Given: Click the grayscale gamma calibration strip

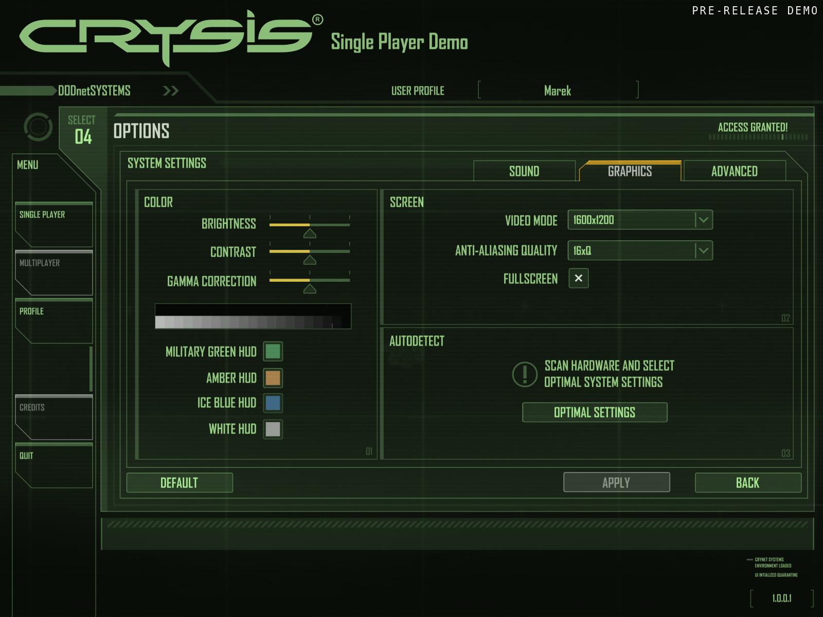Looking at the screenshot, I should (x=253, y=316).
